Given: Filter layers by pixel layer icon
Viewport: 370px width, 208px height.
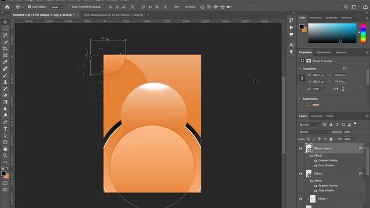Looking at the screenshot, I should [x=324, y=125].
